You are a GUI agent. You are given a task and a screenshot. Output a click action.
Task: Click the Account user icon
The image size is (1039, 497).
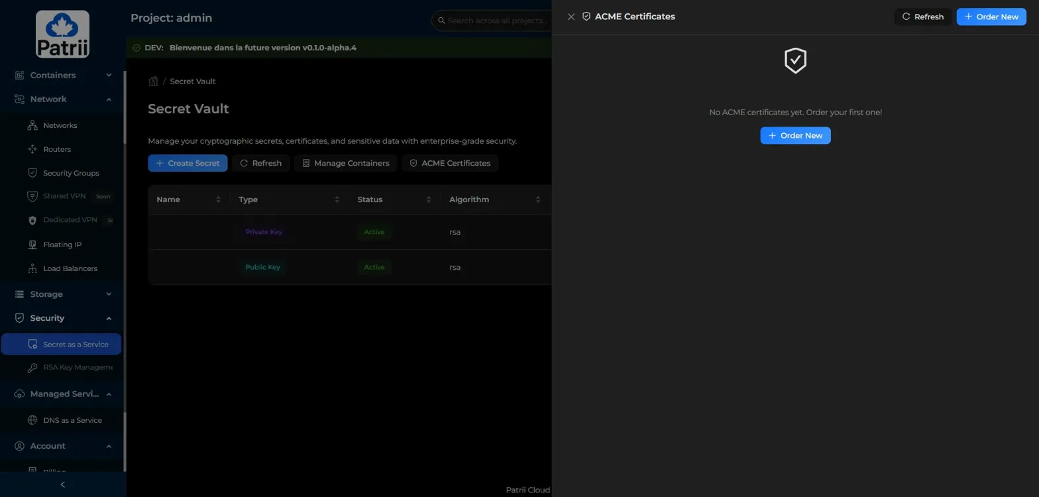tap(19, 446)
